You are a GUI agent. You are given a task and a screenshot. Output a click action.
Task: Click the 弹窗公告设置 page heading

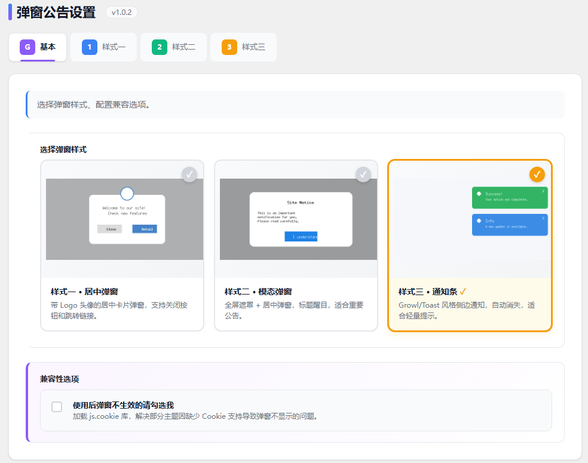tap(56, 13)
